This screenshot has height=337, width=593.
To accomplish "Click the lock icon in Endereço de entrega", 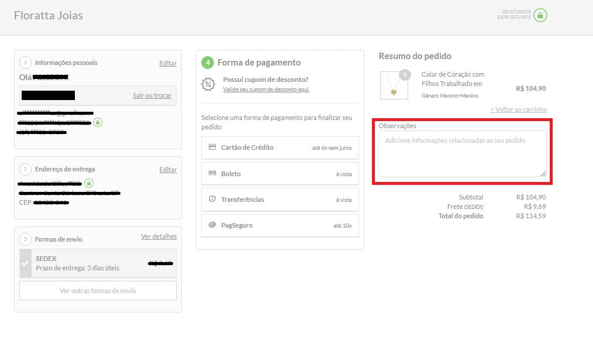I will [87, 184].
